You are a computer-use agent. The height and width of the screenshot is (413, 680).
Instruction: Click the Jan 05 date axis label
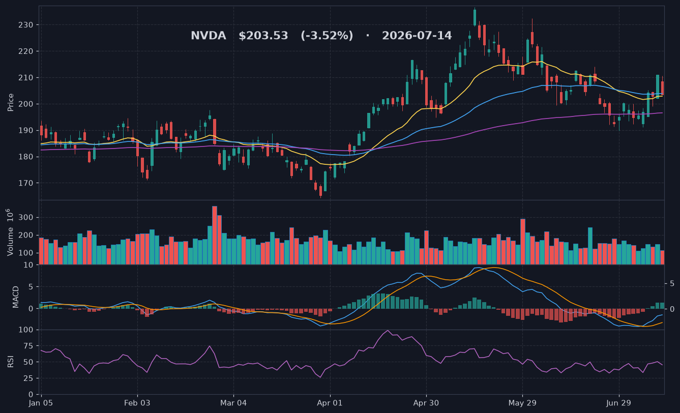[41, 403]
